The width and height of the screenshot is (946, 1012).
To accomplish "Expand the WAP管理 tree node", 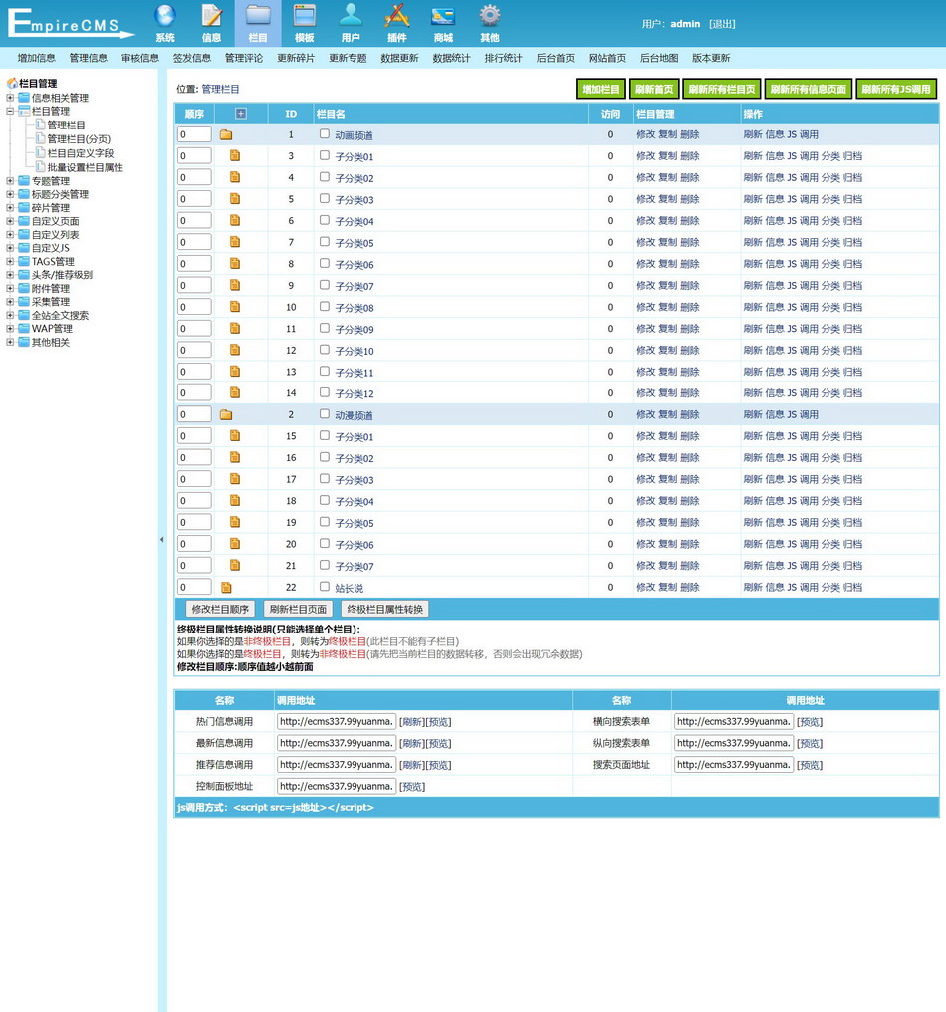I will tap(10, 329).
